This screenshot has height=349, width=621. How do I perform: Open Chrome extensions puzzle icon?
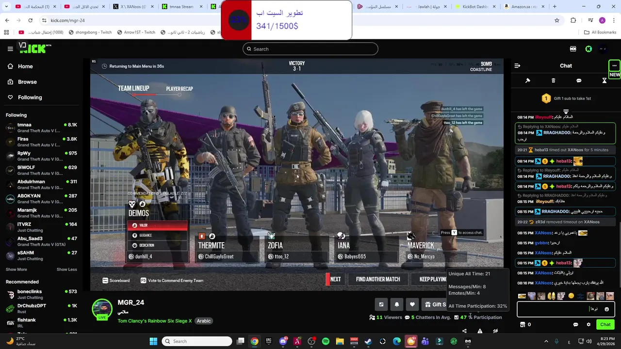click(573, 20)
